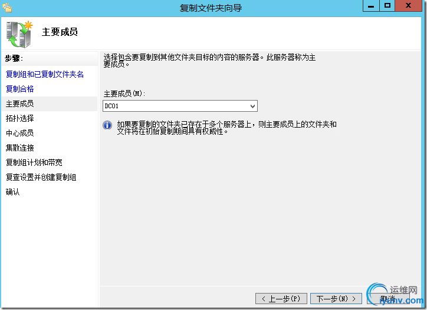This screenshot has height=310, width=427.
Task: Open the 复制合格 step link
Action: (x=19, y=89)
